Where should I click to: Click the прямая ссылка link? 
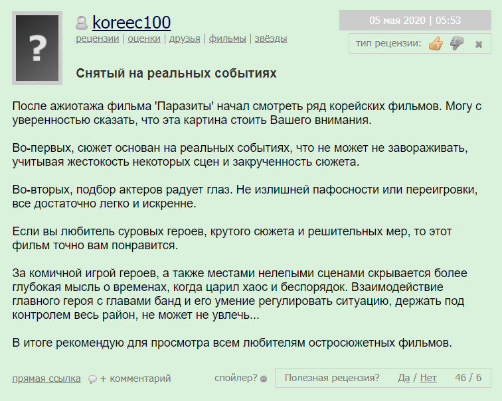pyautogui.click(x=46, y=378)
